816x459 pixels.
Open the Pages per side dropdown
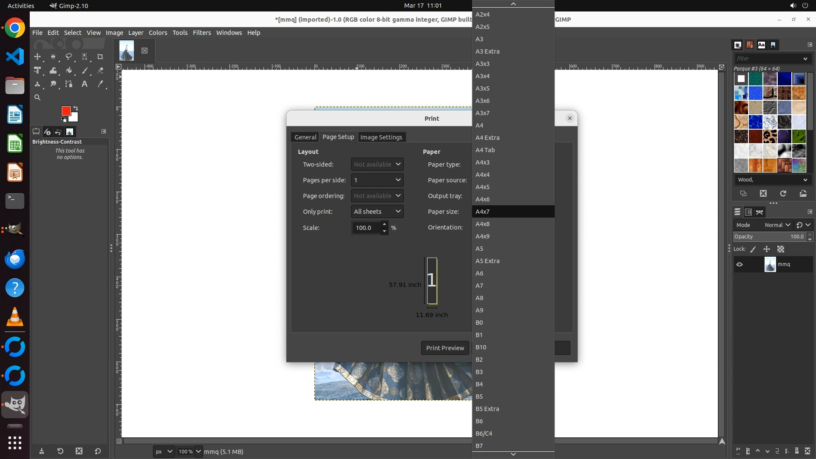click(377, 180)
